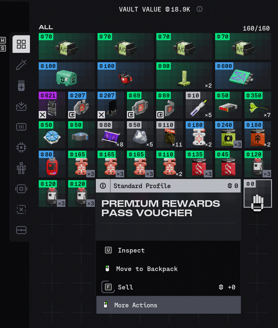Pick the green smiley crate worth 100

pos(66,75)
